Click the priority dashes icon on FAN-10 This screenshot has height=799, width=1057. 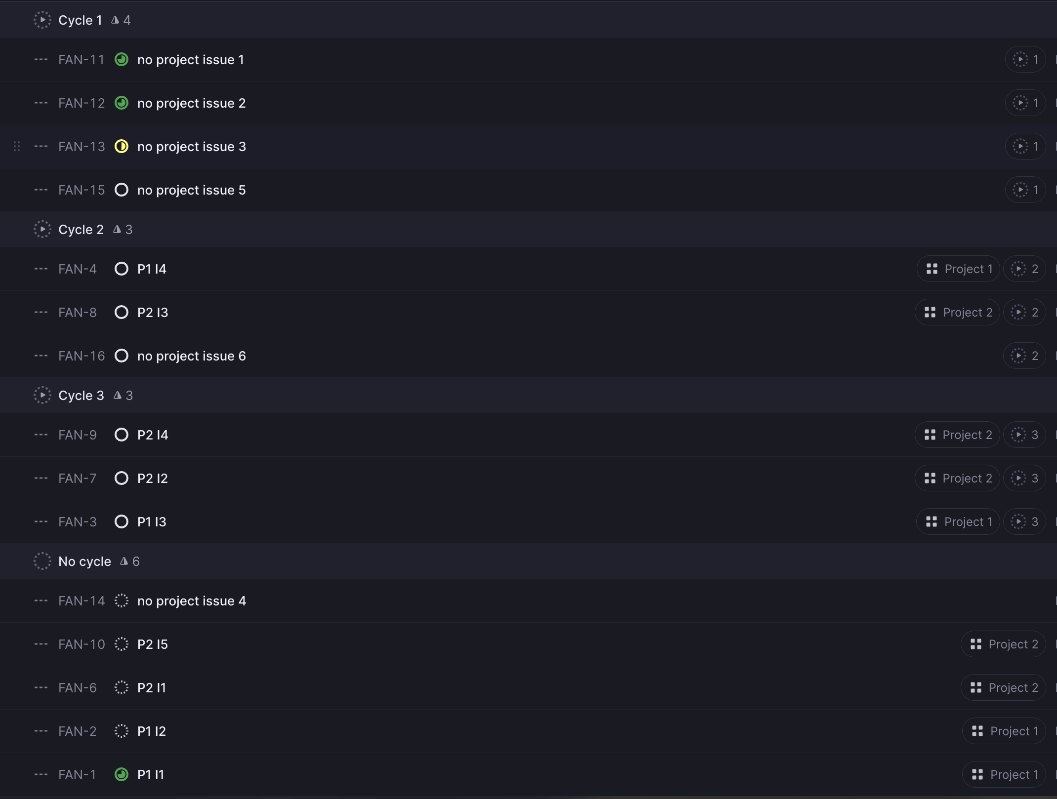coord(41,644)
